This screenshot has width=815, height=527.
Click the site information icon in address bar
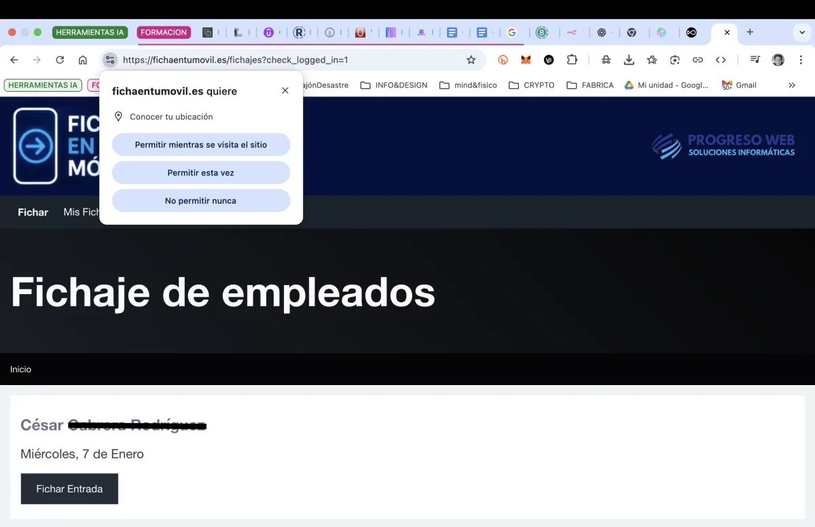click(x=109, y=60)
